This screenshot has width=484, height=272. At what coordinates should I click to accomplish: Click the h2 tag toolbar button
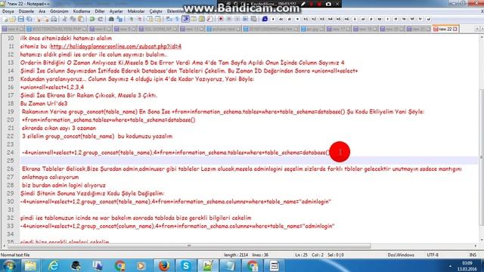click(314, 19)
